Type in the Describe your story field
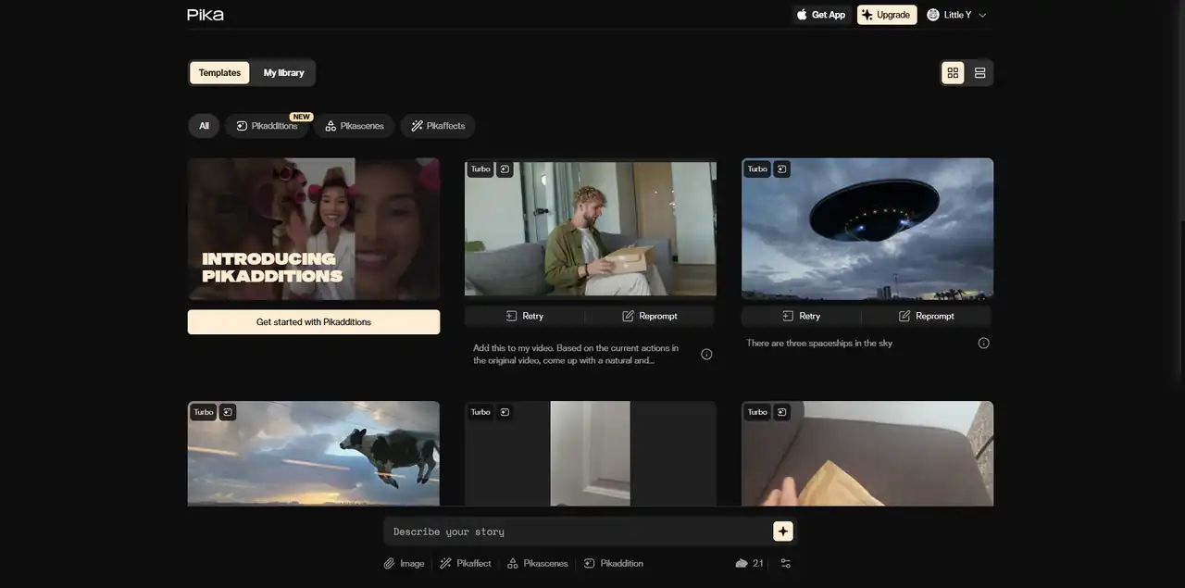Screen dimensions: 1185x588 click(574, 532)
